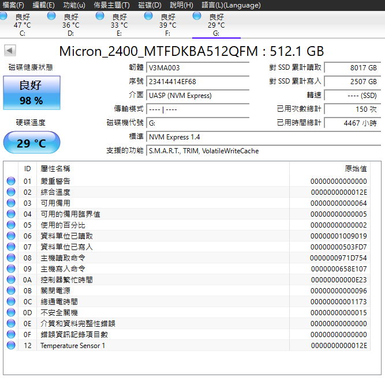This screenshot has width=385, height=378.
Task: Click the firmware field V3MA003
Action: click(198, 67)
